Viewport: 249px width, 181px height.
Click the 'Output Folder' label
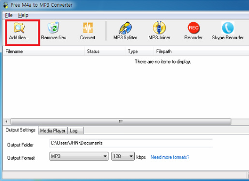click(20, 145)
